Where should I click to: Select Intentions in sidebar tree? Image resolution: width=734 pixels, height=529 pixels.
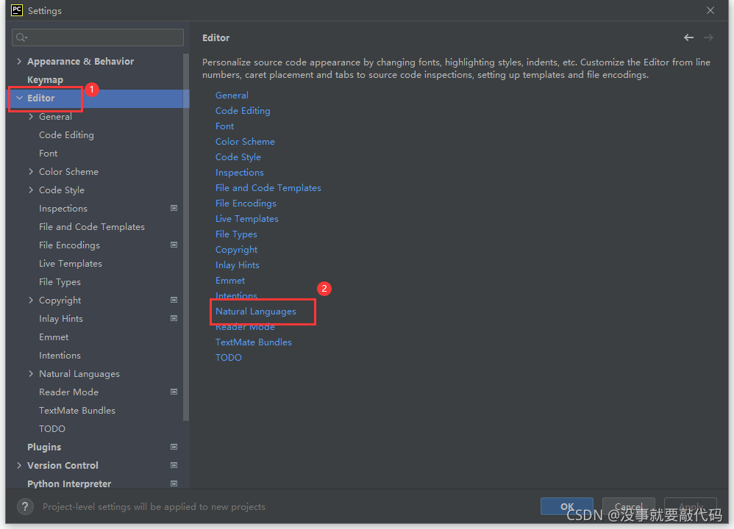[x=60, y=356]
